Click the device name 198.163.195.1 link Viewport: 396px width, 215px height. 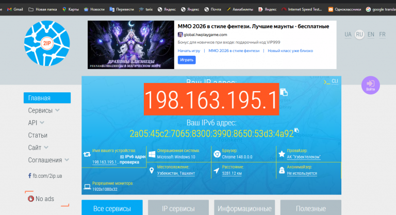click(105, 162)
